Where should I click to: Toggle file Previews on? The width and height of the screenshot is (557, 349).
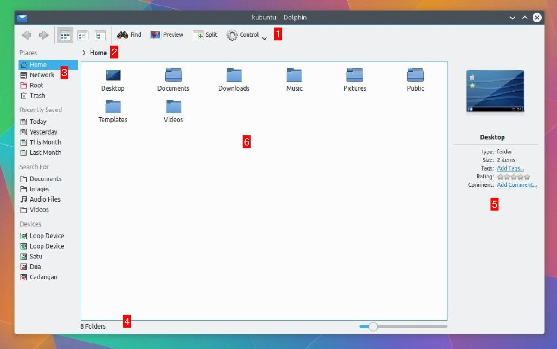[x=166, y=34]
